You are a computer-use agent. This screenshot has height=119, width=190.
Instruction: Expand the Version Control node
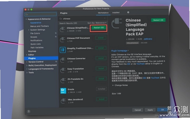pyautogui.click(x=27, y=62)
